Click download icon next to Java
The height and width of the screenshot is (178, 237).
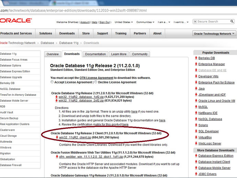(196, 88)
